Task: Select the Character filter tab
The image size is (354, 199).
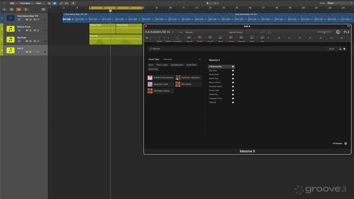Action: (168, 59)
